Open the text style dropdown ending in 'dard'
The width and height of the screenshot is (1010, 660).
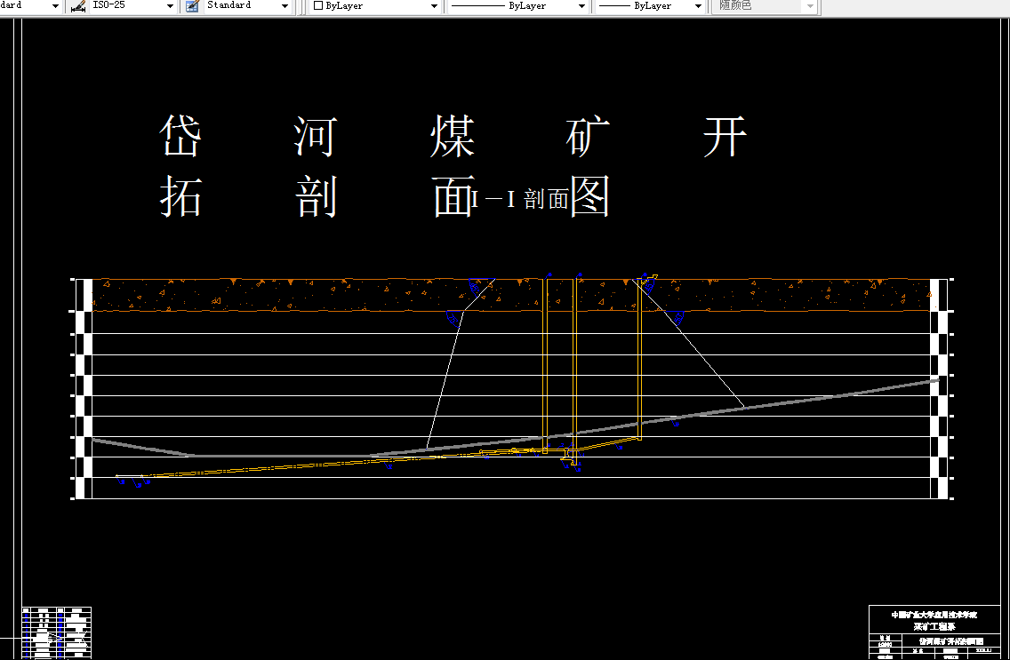click(30, 6)
